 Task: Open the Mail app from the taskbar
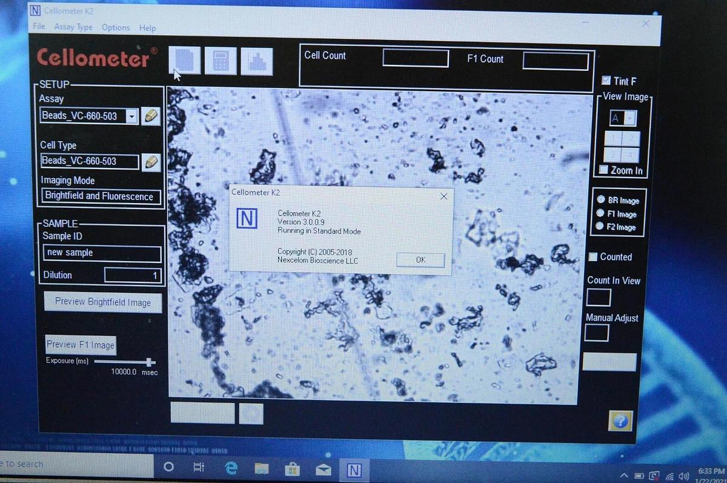pos(324,470)
